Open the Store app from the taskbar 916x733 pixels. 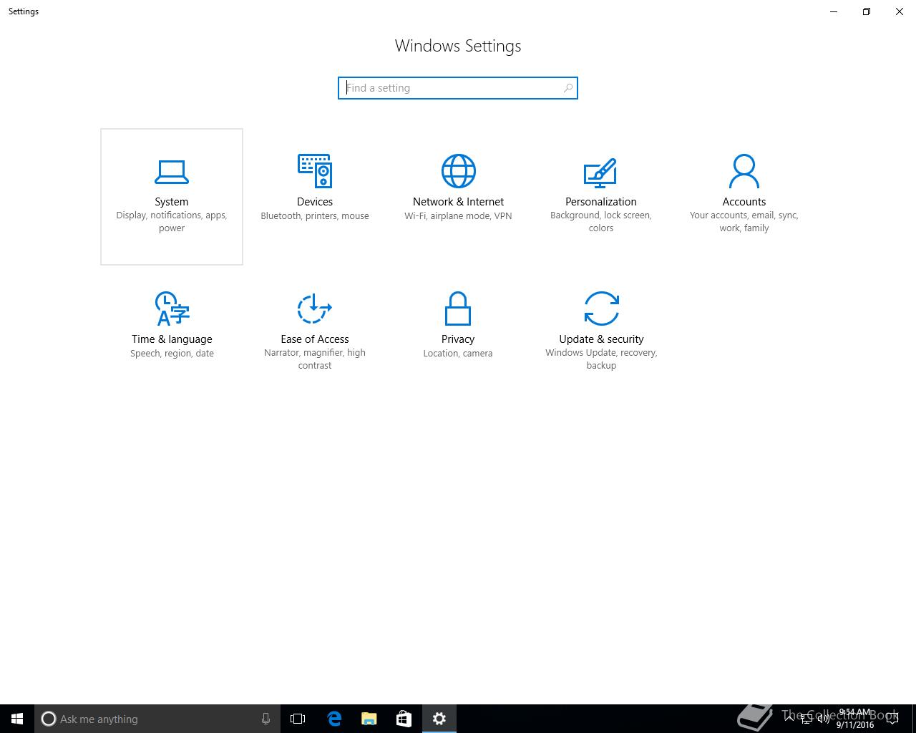[404, 719]
